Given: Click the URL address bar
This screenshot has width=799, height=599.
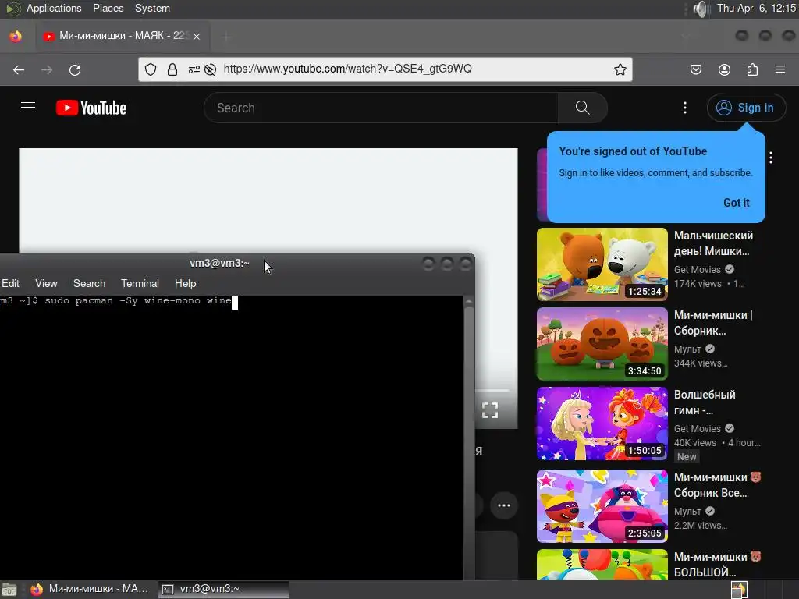Looking at the screenshot, I should 385,69.
